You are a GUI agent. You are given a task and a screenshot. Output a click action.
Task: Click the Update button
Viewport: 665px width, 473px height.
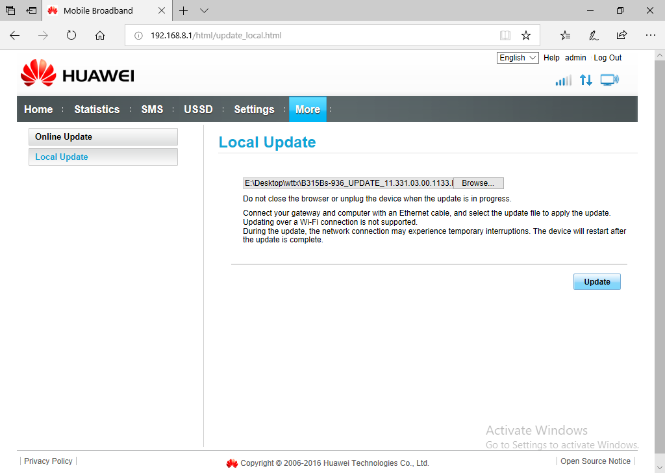coord(597,282)
